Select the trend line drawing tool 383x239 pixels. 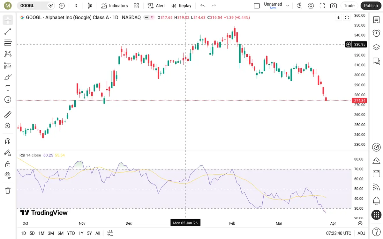tap(8, 32)
